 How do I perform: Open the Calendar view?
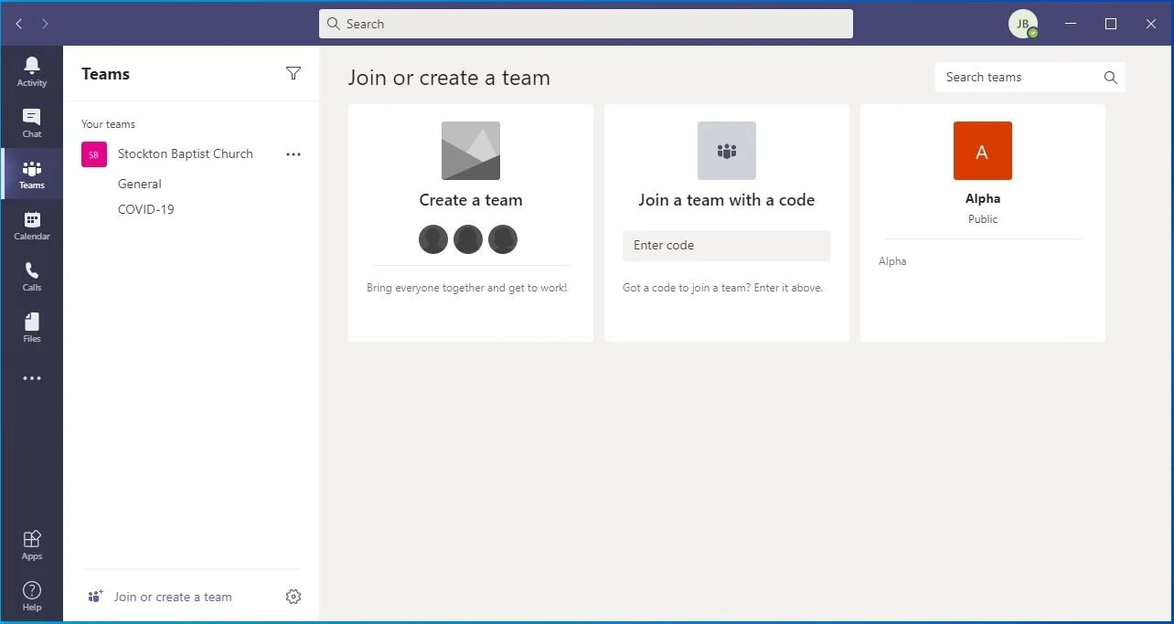click(31, 225)
